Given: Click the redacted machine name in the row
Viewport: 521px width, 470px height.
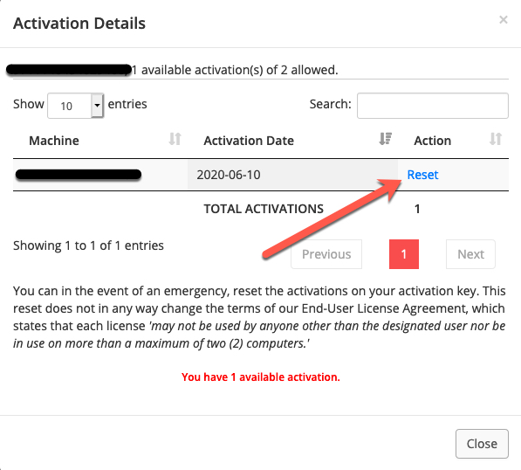Looking at the screenshot, I should pos(79,175).
